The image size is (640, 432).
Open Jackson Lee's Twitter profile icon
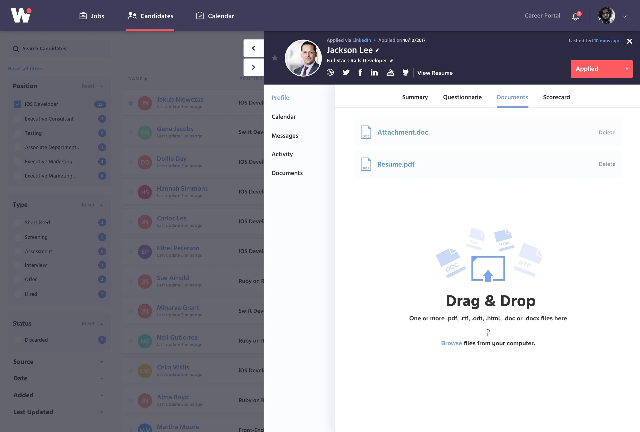point(346,73)
